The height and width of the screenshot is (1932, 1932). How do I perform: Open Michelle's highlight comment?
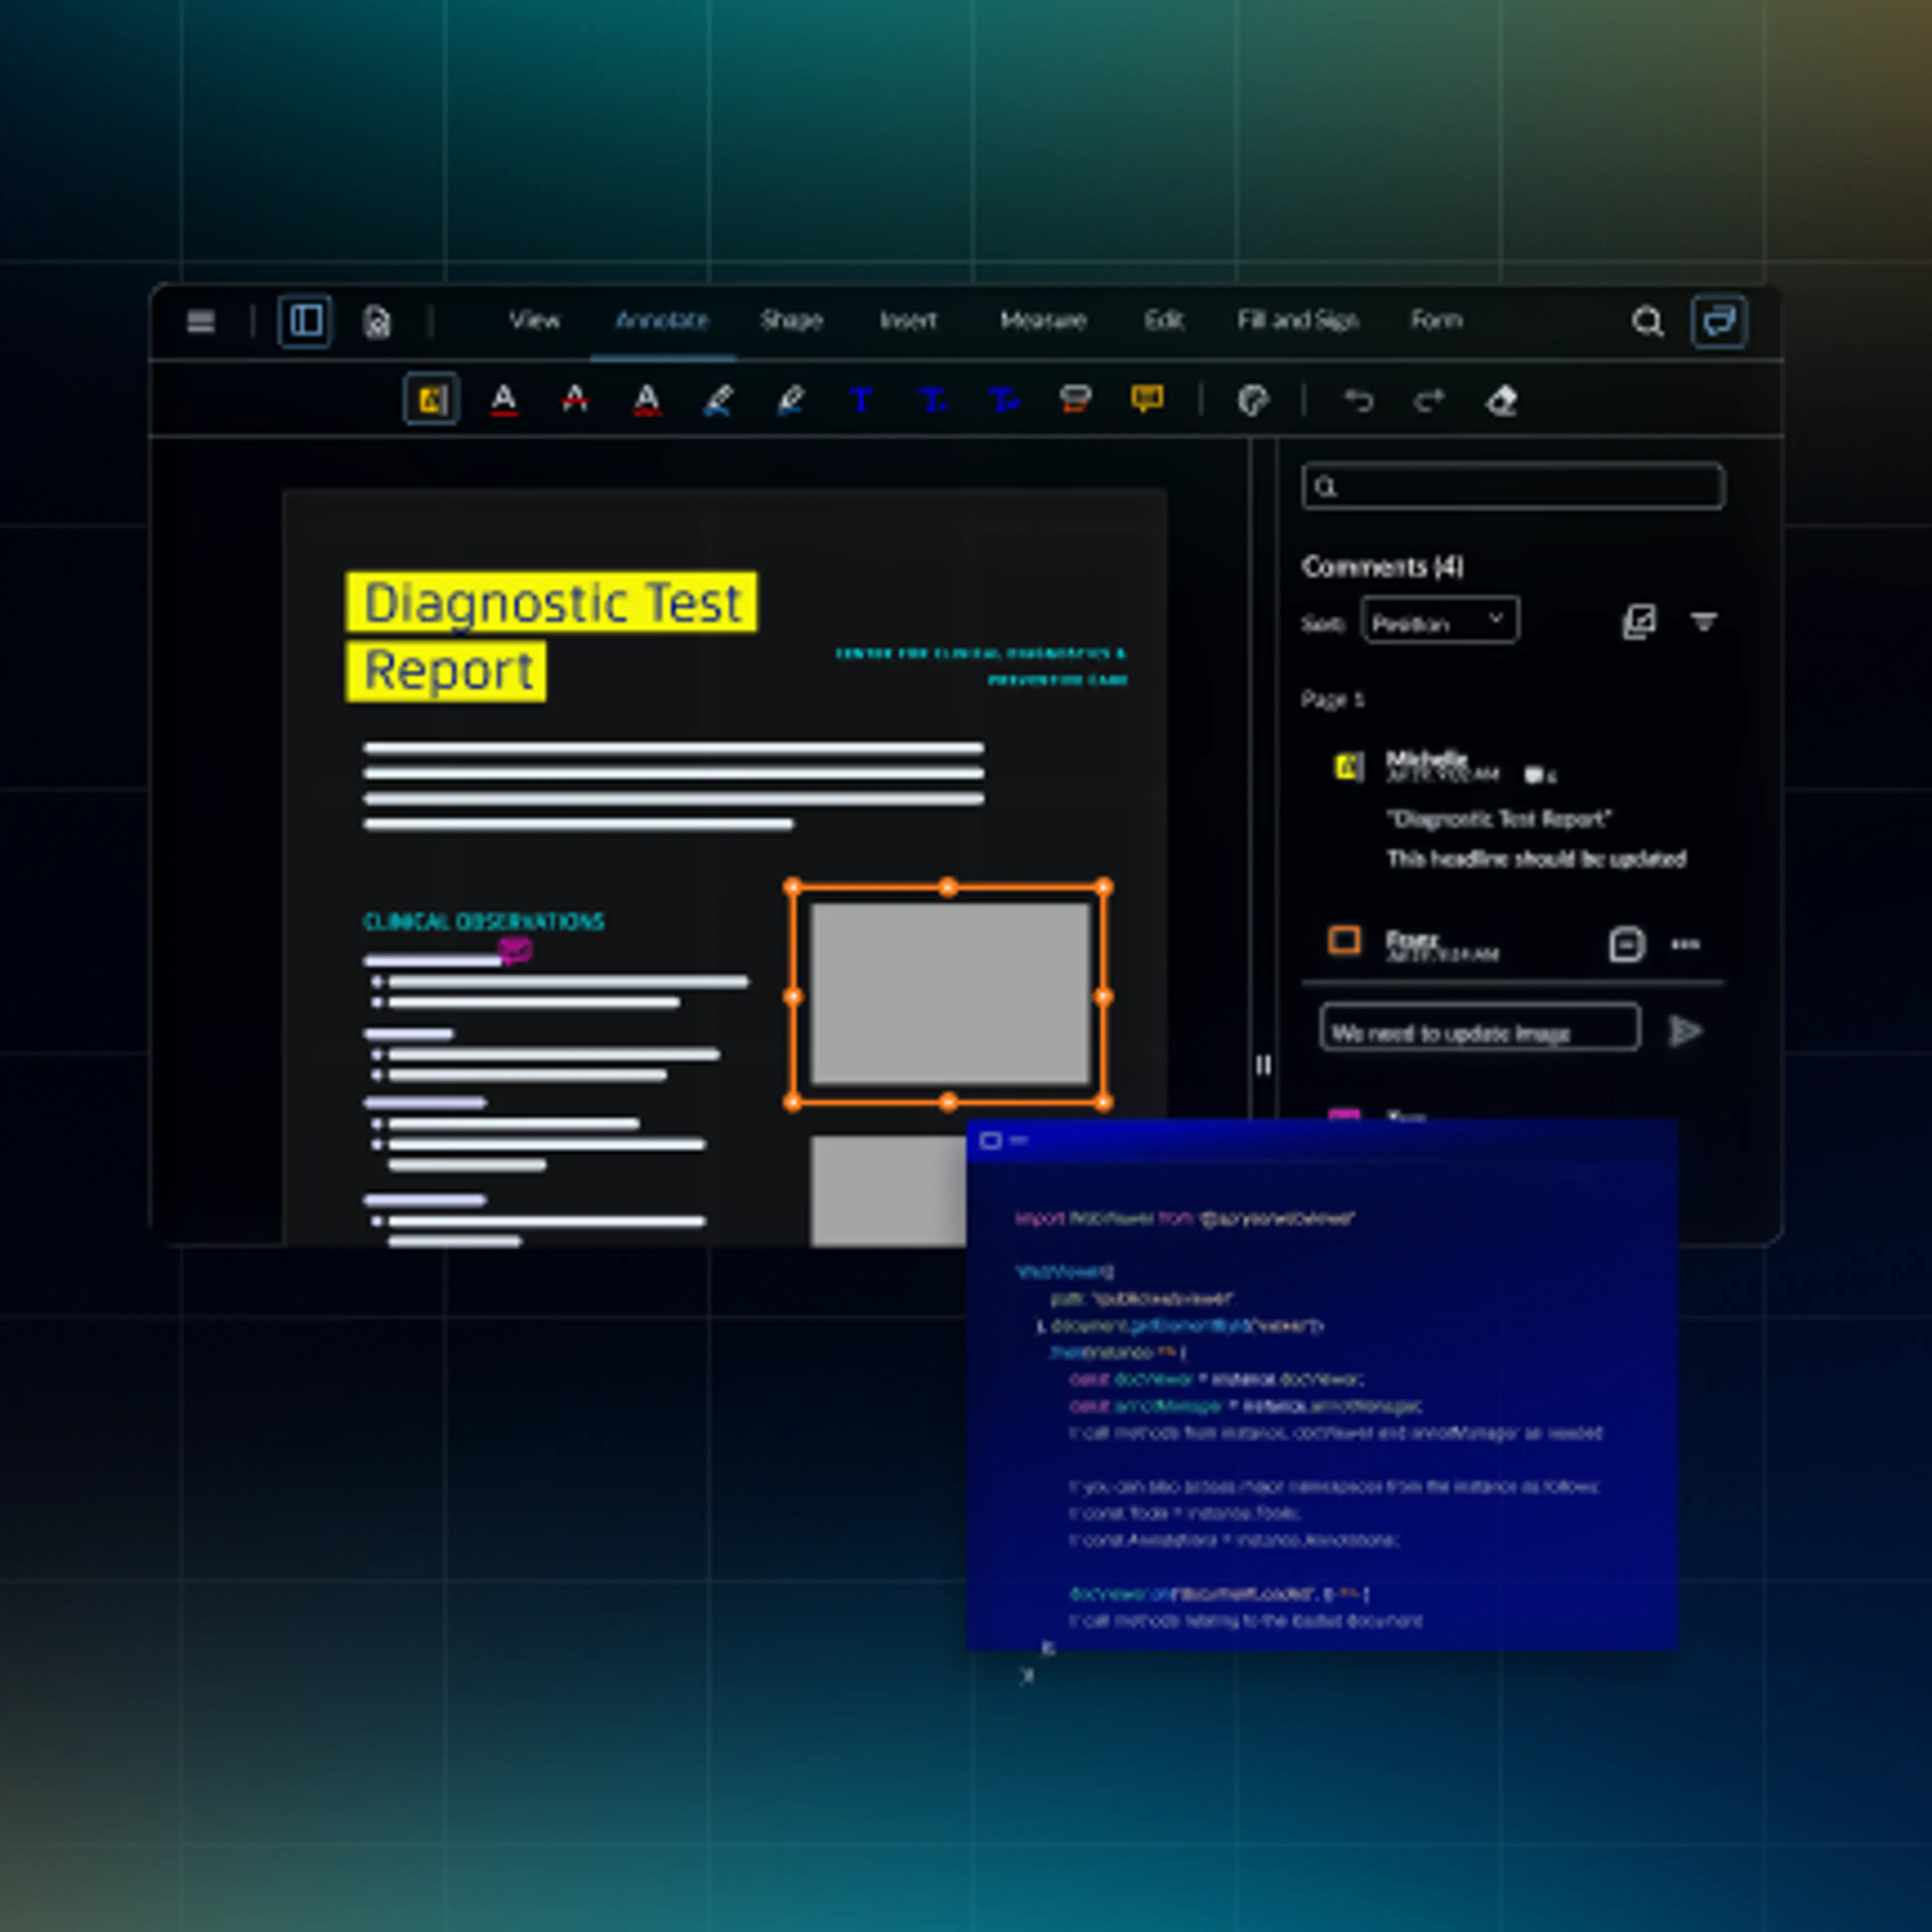pos(1349,767)
